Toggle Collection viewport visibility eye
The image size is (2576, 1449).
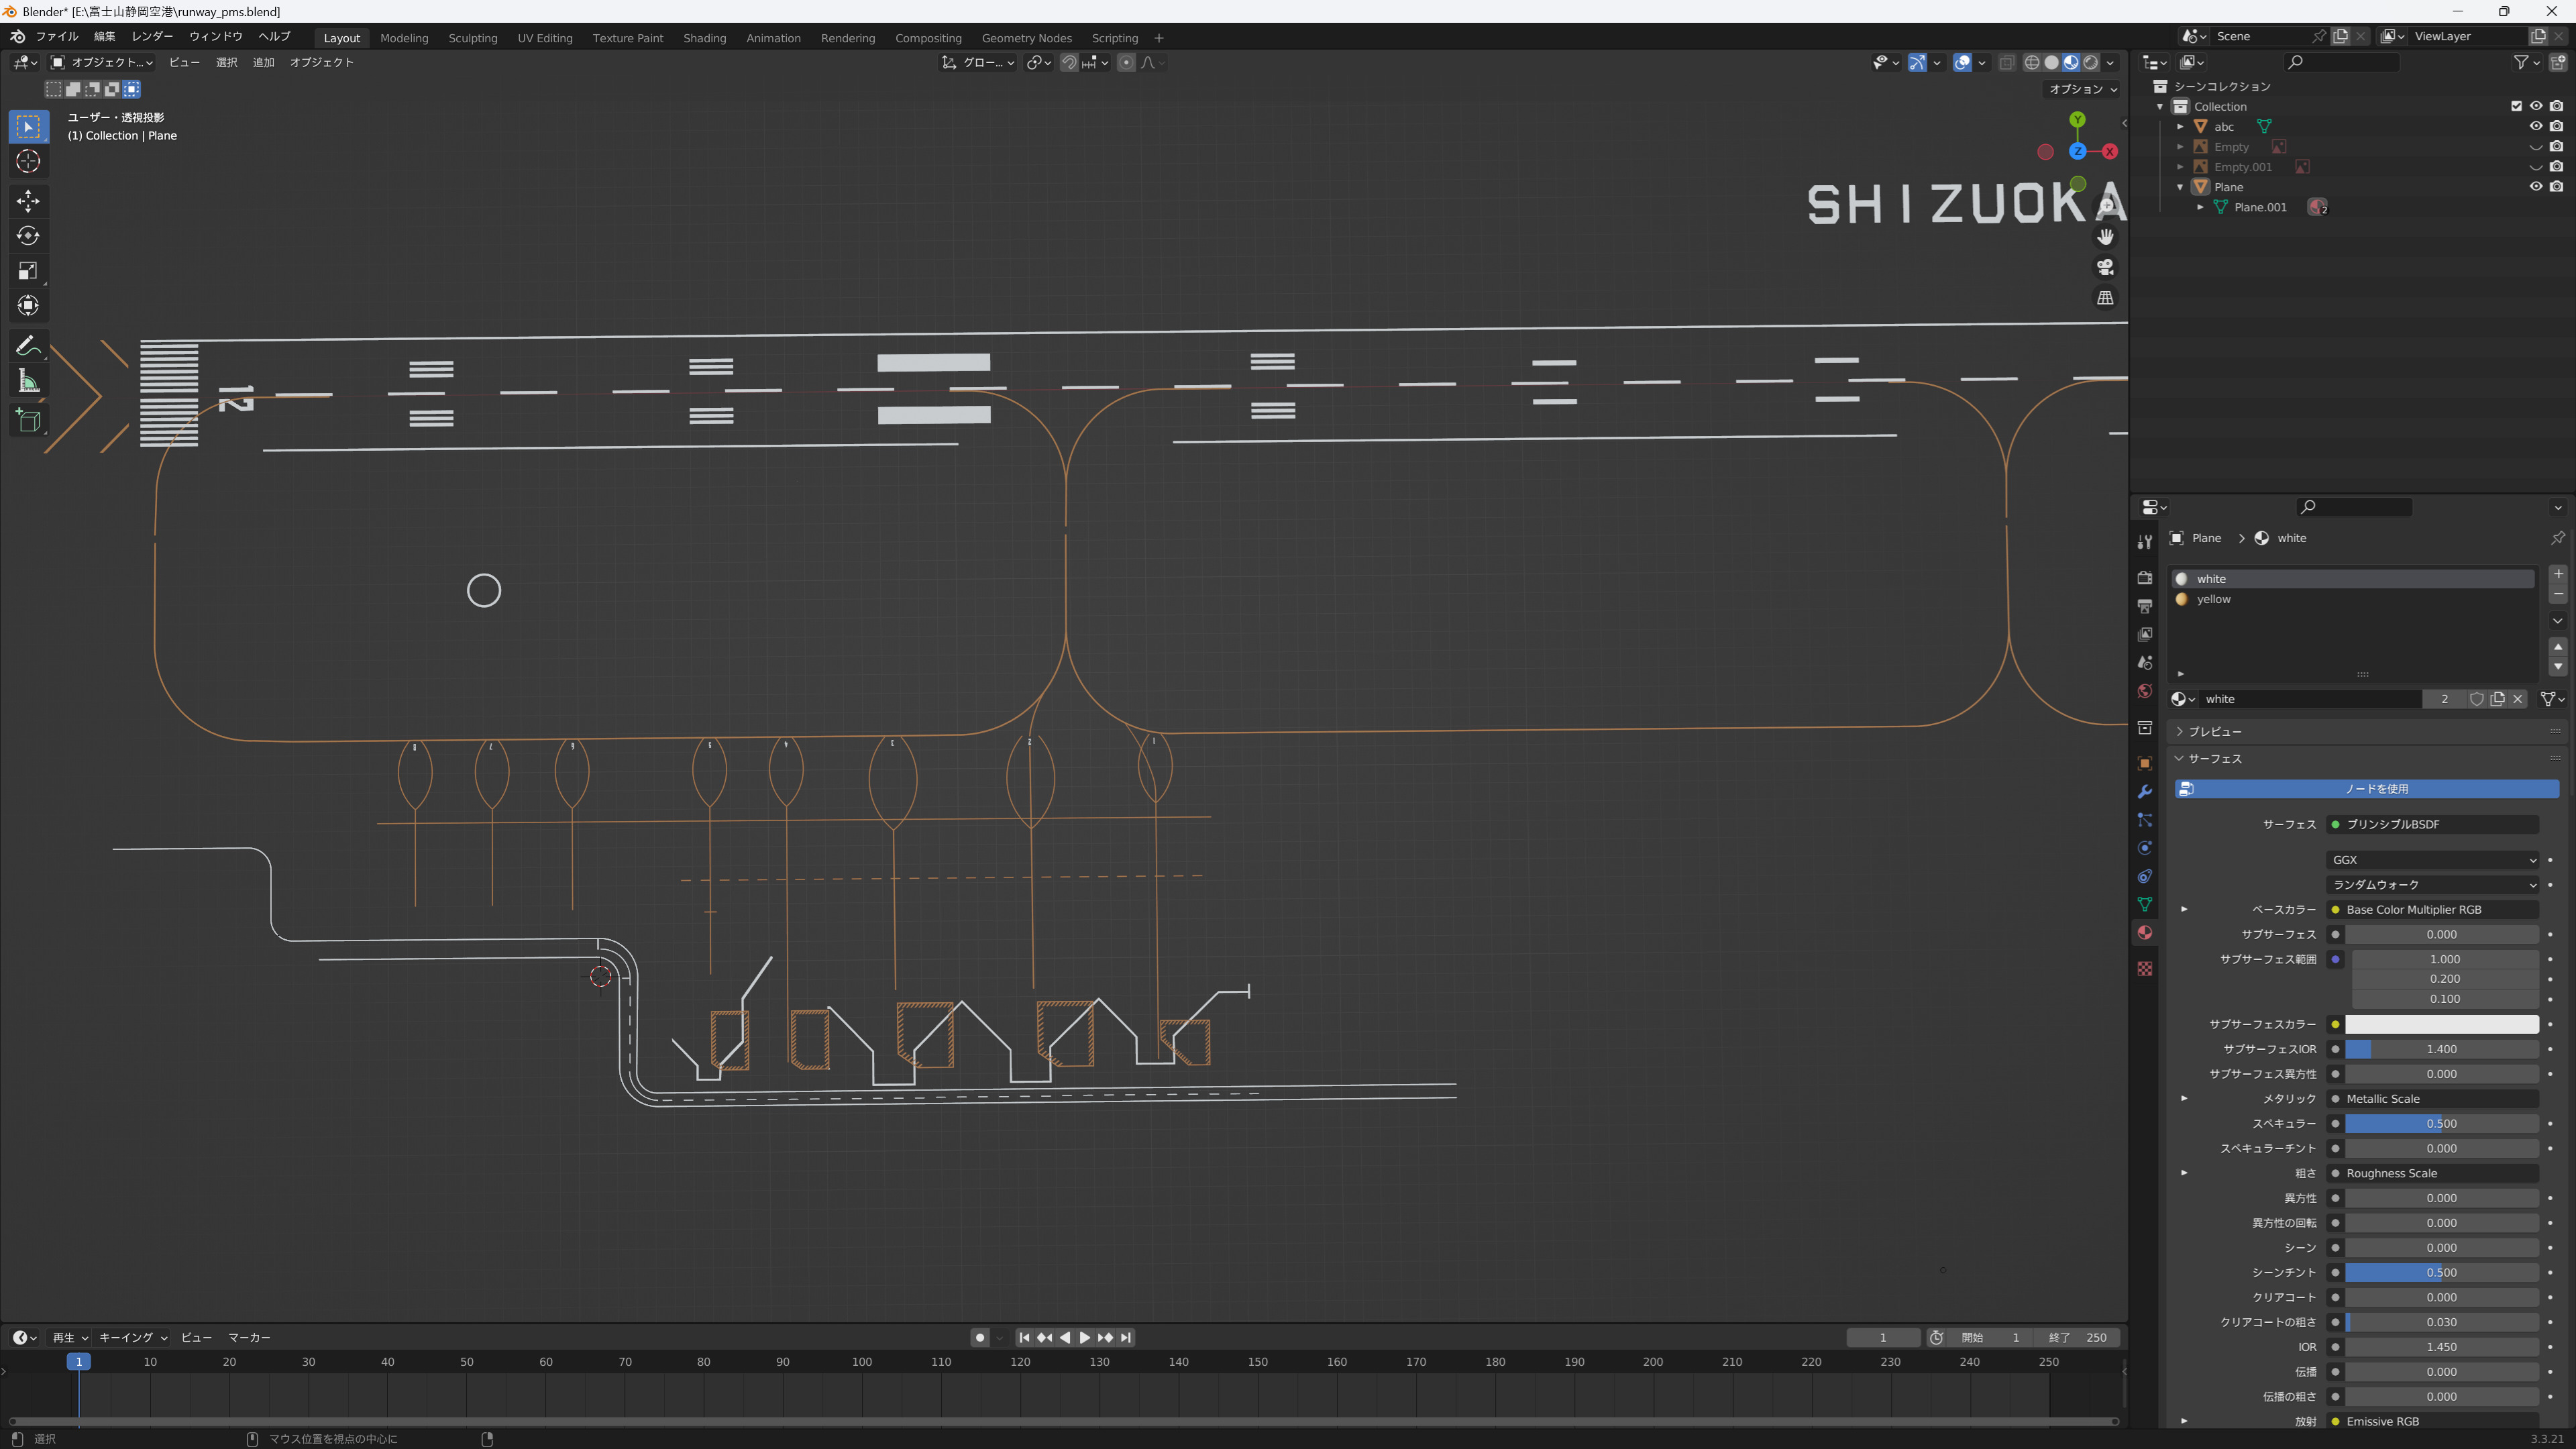tap(2536, 106)
